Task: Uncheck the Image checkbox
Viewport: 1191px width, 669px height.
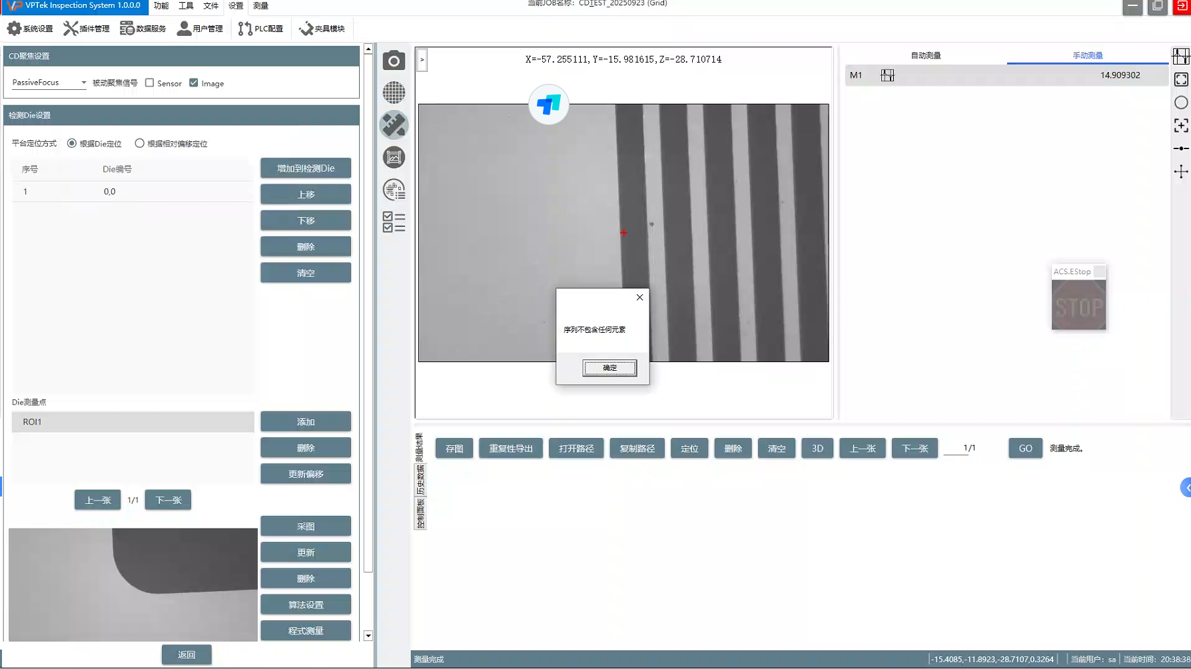Action: point(194,83)
